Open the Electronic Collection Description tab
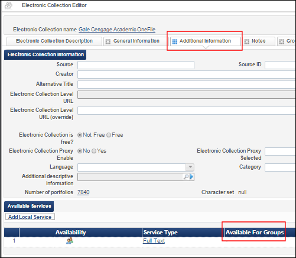Viewport: 296px width, 258px height. click(x=54, y=41)
